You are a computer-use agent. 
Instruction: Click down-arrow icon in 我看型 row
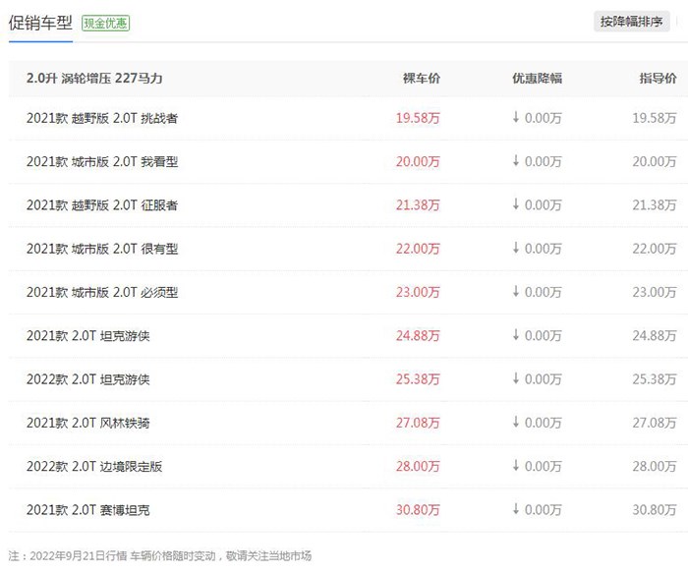(x=516, y=160)
